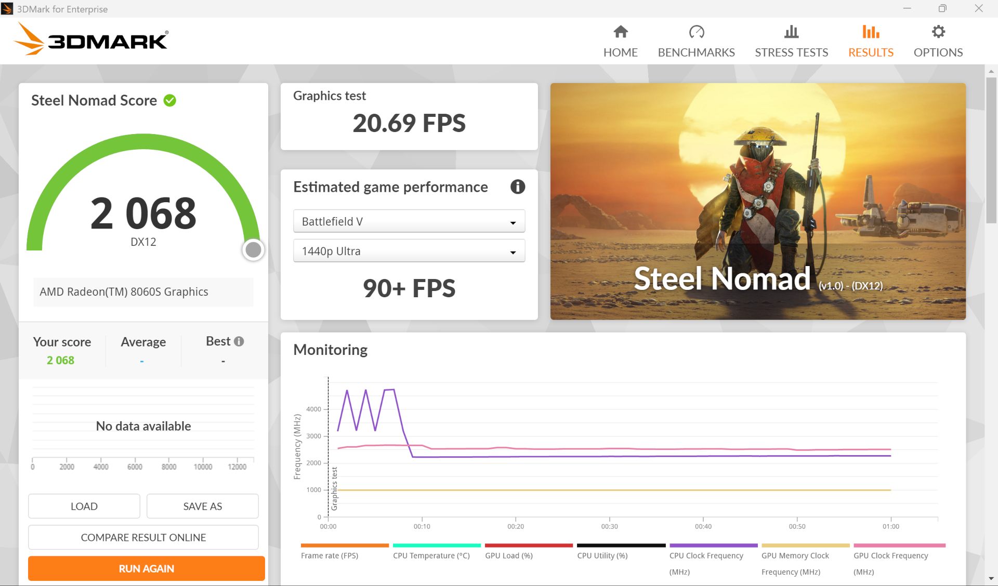The width and height of the screenshot is (998, 586).
Task: Open Benchmarks via the gauge icon
Action: pos(696,32)
